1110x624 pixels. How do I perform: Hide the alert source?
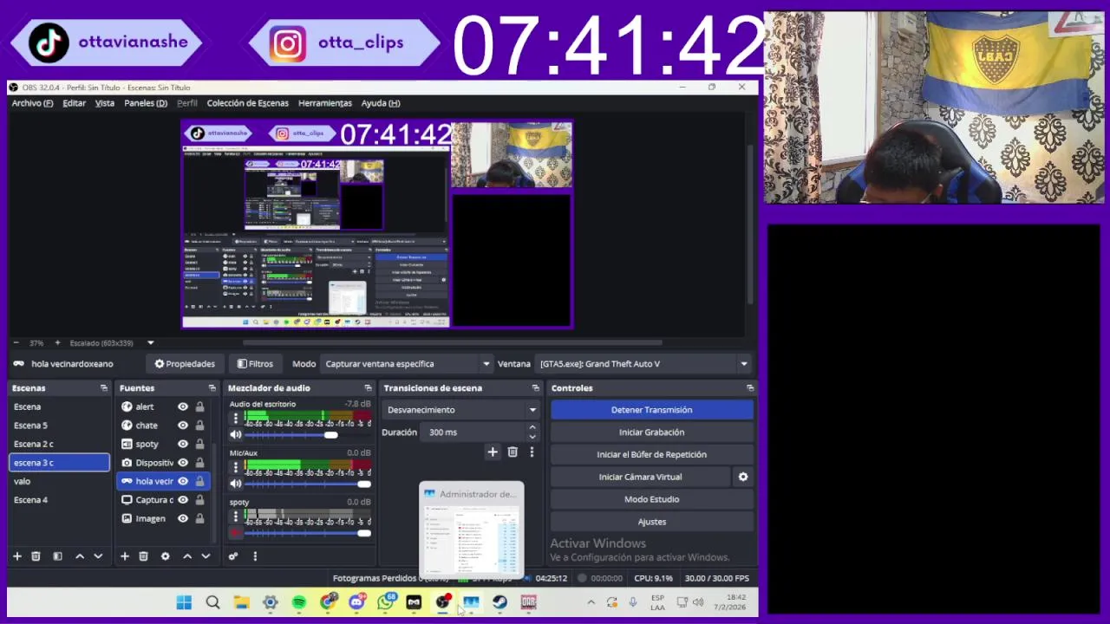click(x=182, y=406)
